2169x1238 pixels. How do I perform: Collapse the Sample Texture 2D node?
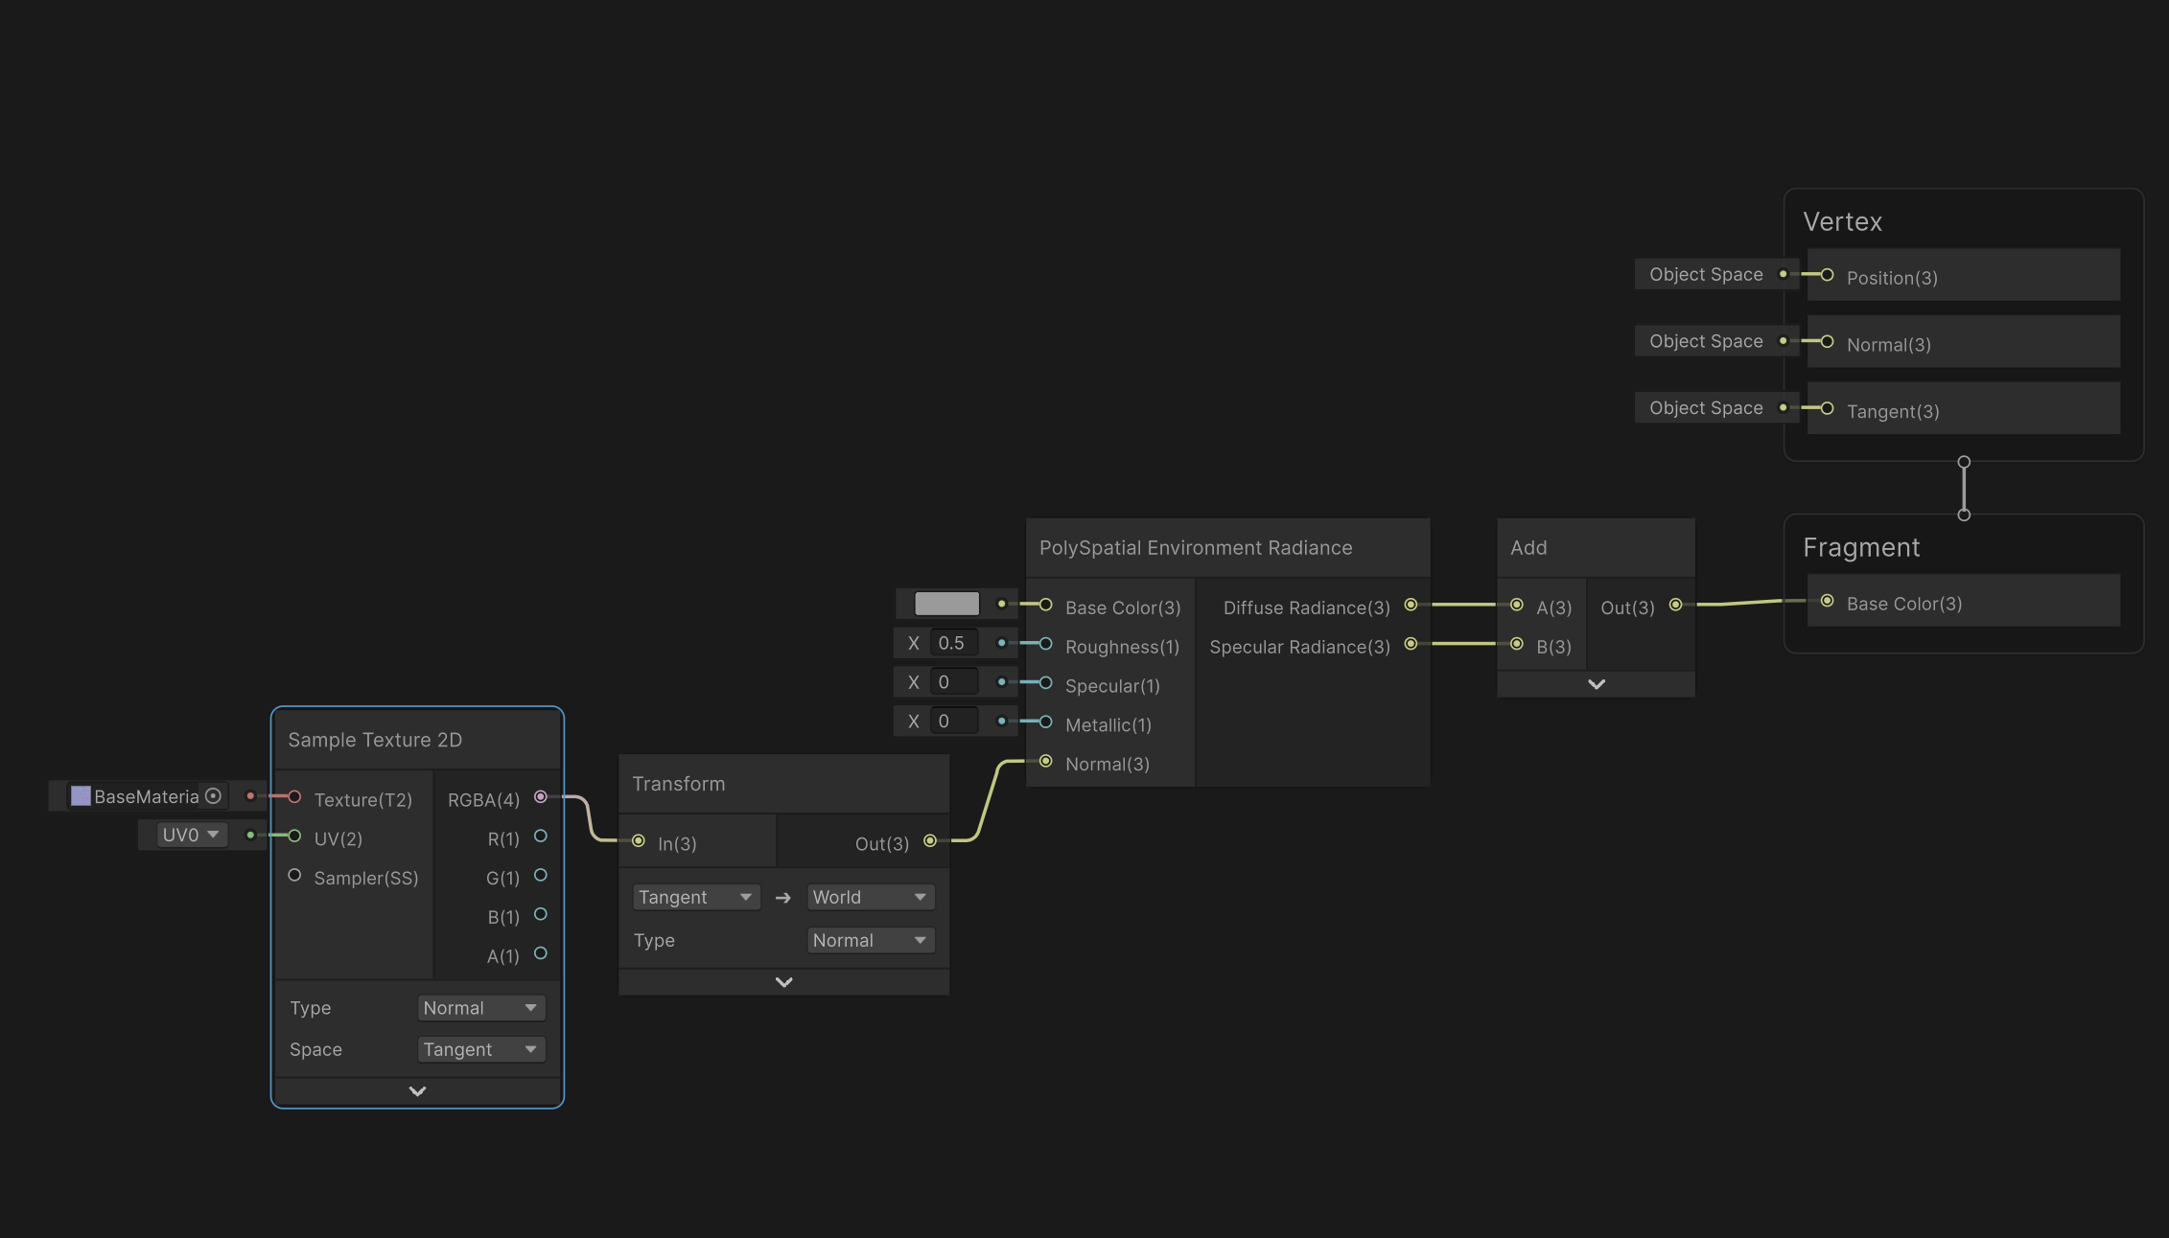(416, 1090)
